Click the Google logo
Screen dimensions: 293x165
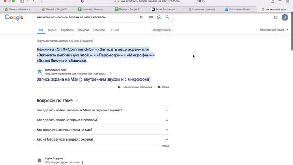14,17
